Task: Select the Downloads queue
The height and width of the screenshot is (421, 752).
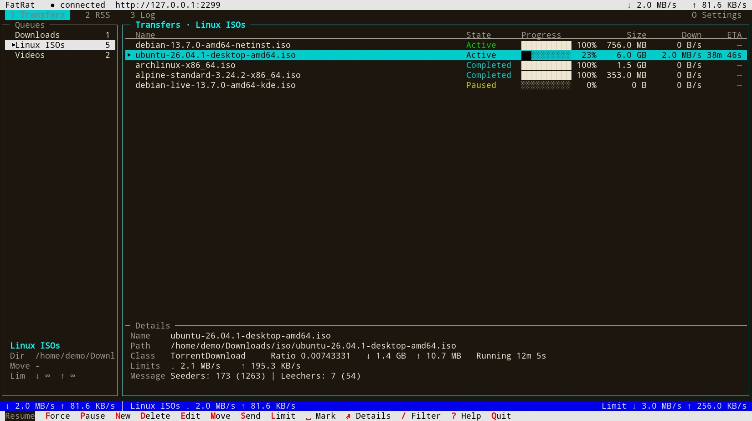Action: click(x=60, y=35)
